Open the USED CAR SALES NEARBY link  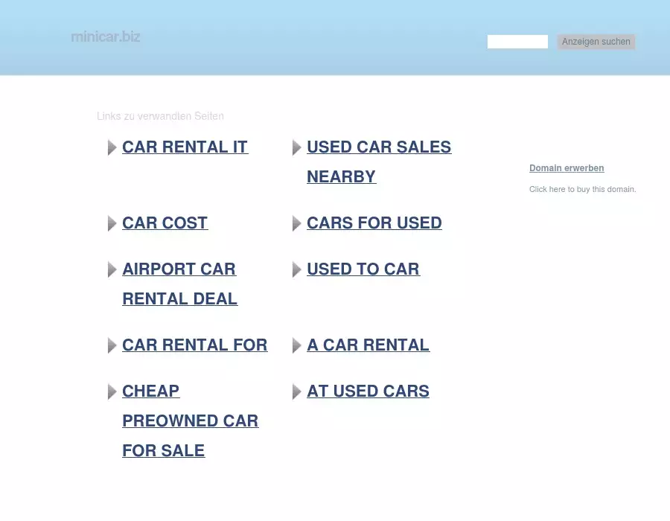(x=378, y=147)
